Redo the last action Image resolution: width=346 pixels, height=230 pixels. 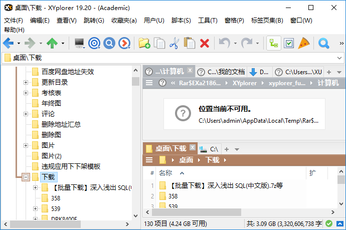[x=247, y=43]
